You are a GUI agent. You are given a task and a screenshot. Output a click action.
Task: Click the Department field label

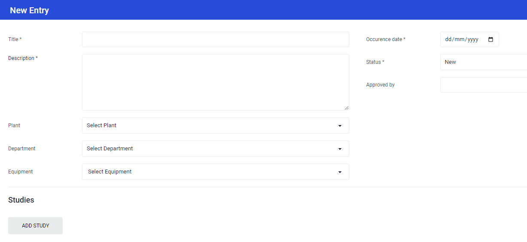tap(22, 149)
